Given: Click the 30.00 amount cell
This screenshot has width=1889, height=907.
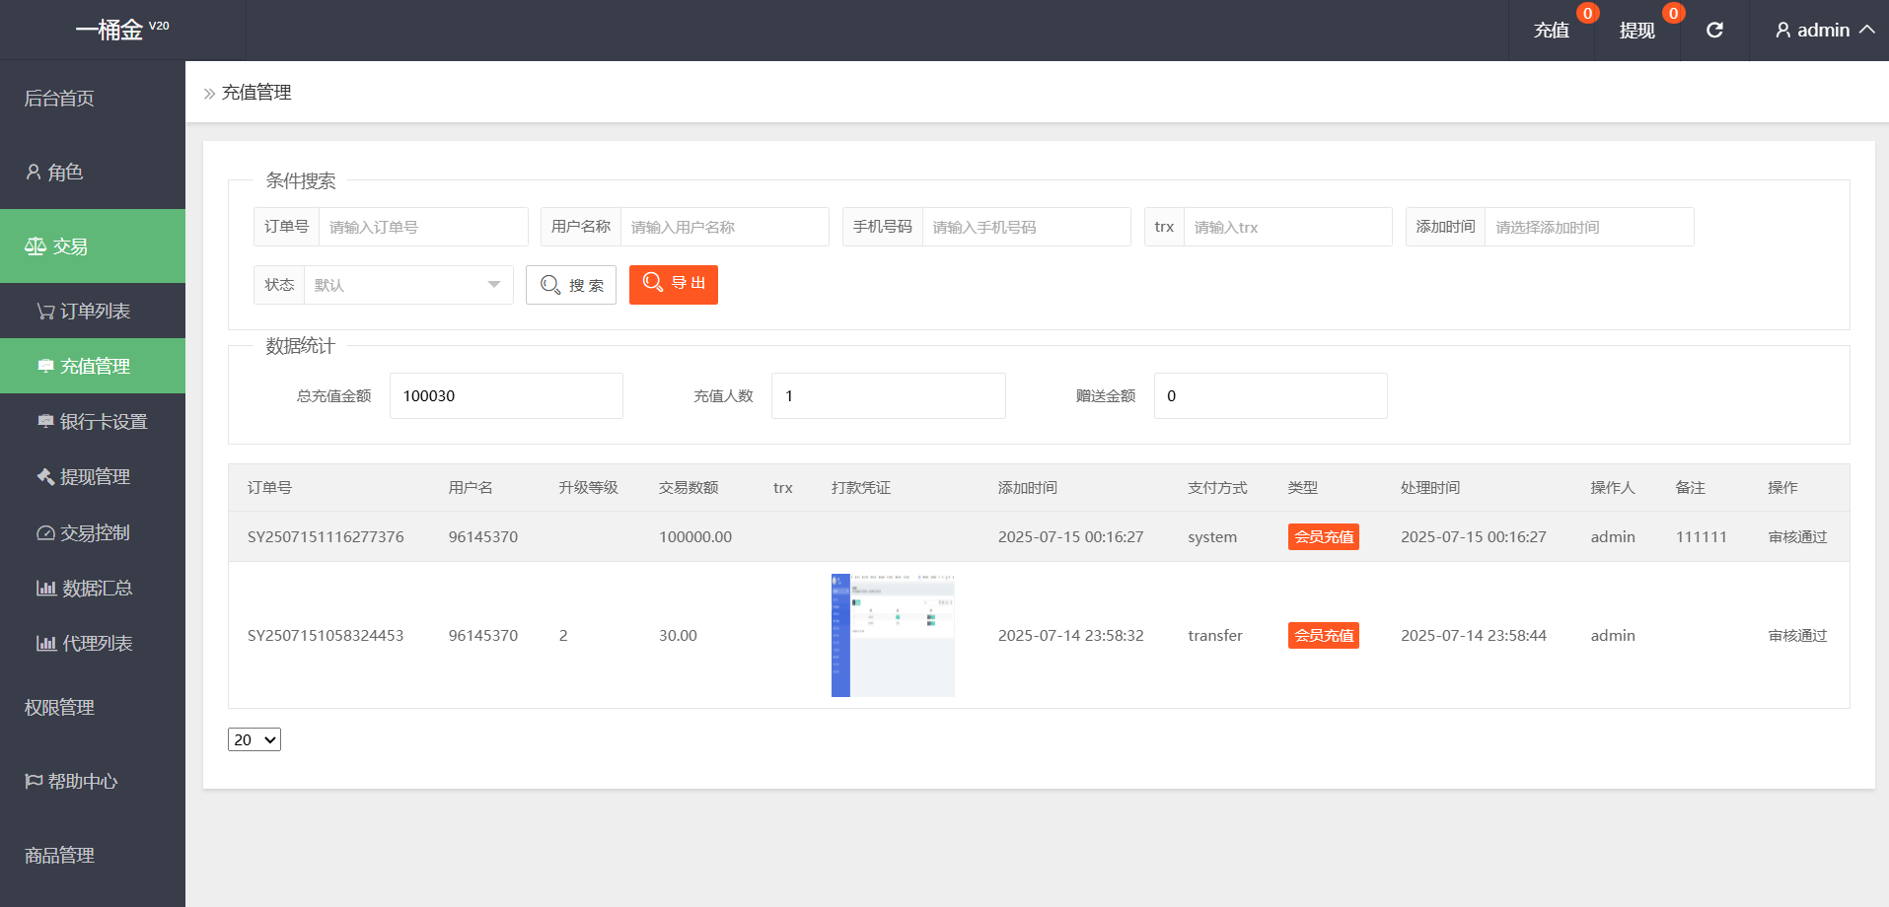Looking at the screenshot, I should pyautogui.click(x=678, y=635).
